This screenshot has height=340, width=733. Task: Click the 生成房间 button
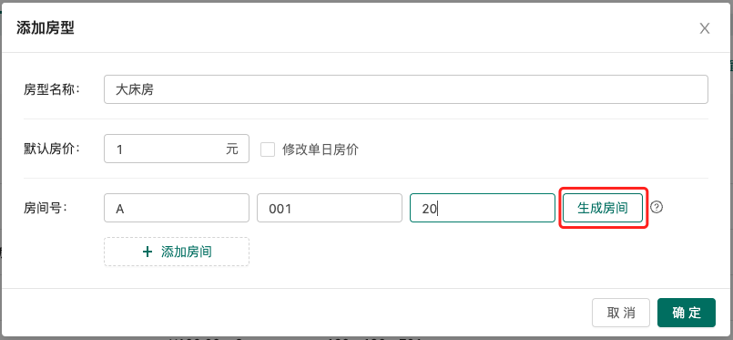click(x=603, y=208)
